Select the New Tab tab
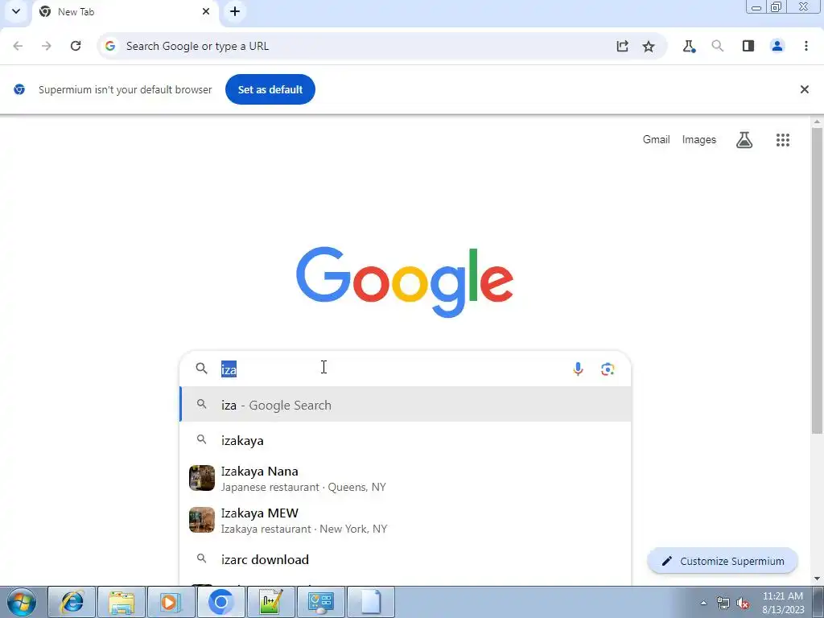 [125, 12]
